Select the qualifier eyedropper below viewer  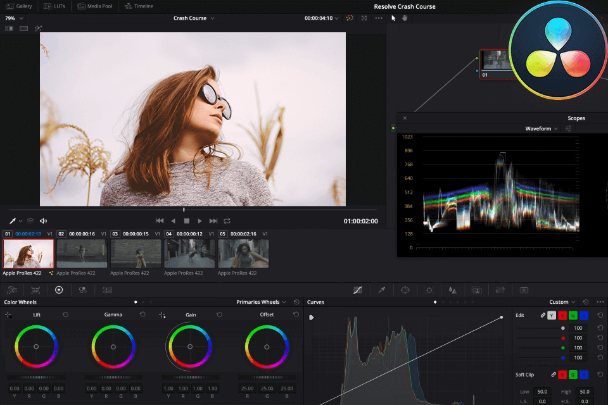[x=13, y=221]
